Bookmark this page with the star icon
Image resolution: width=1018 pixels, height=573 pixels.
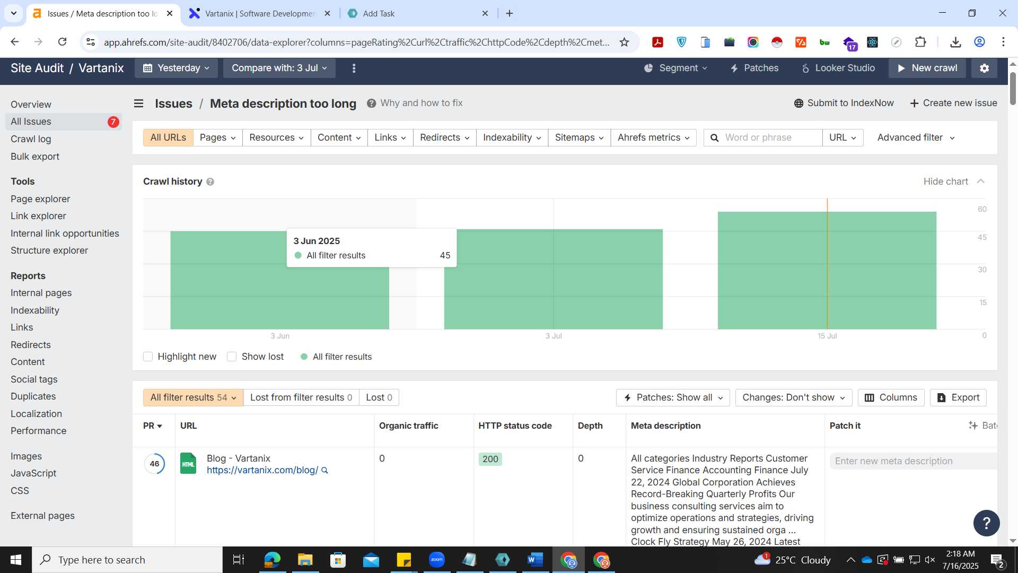coord(624,42)
